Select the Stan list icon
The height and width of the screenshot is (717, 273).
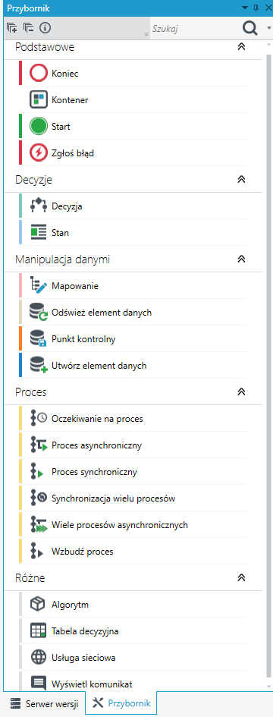click(39, 233)
